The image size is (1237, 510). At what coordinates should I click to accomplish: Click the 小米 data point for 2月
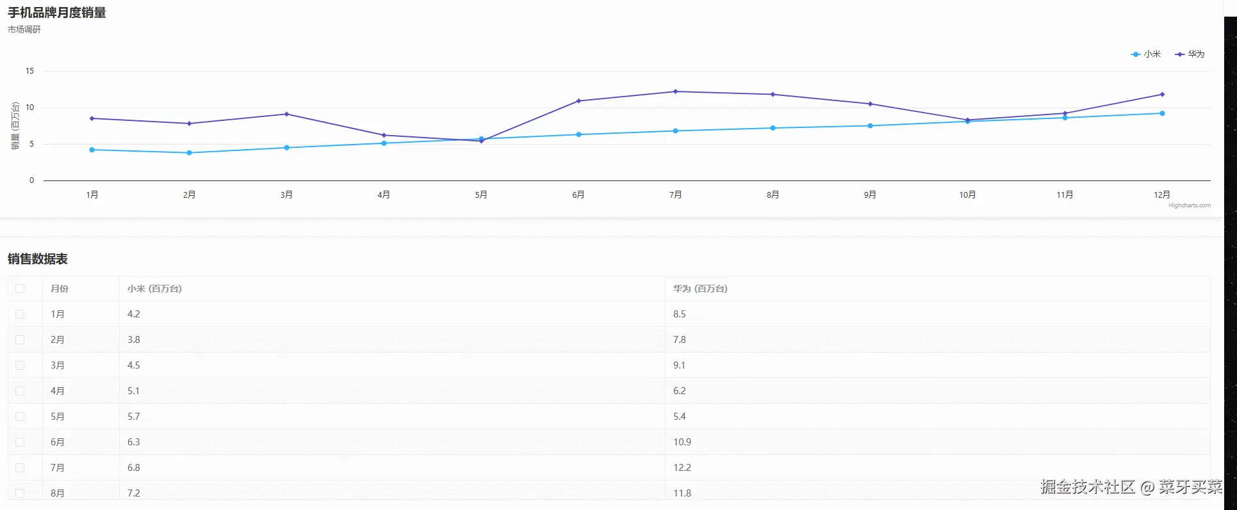click(189, 153)
